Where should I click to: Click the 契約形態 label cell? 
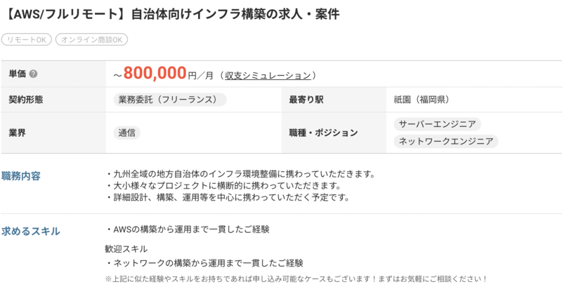[x=25, y=100]
